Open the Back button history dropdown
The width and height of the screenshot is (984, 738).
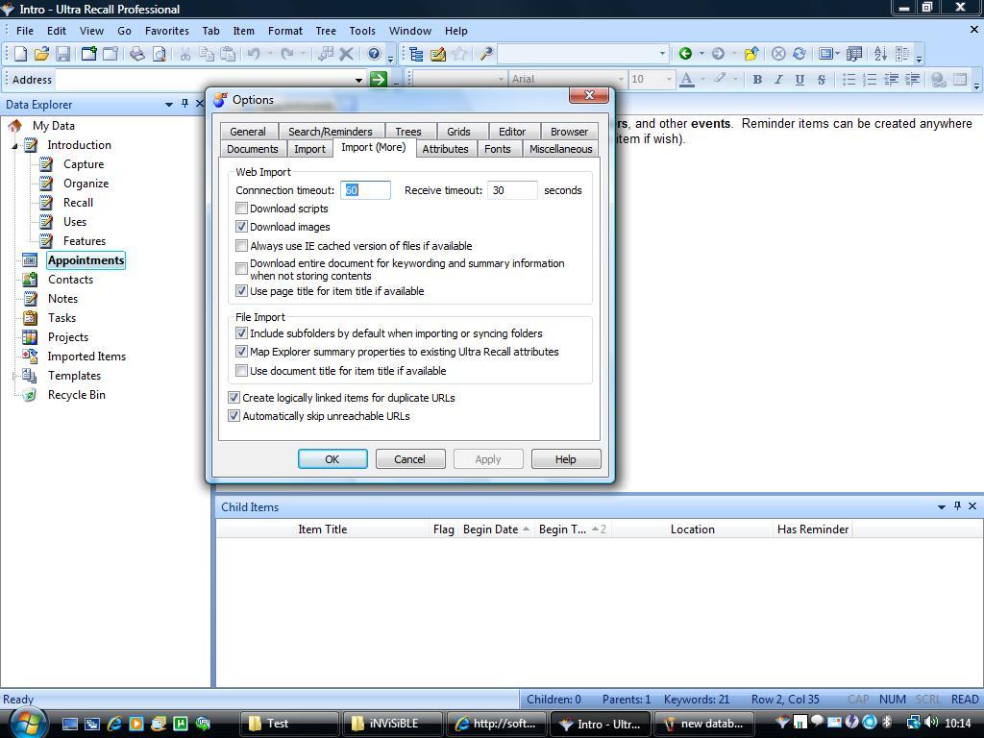701,54
